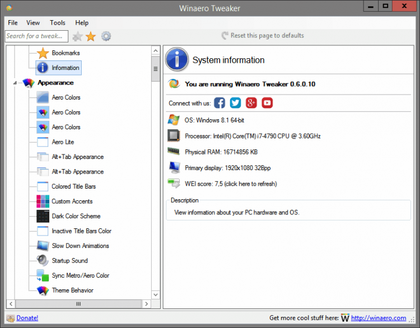Select the Custom Accents color grid icon
The width and height of the screenshot is (420, 328).
pos(43,202)
